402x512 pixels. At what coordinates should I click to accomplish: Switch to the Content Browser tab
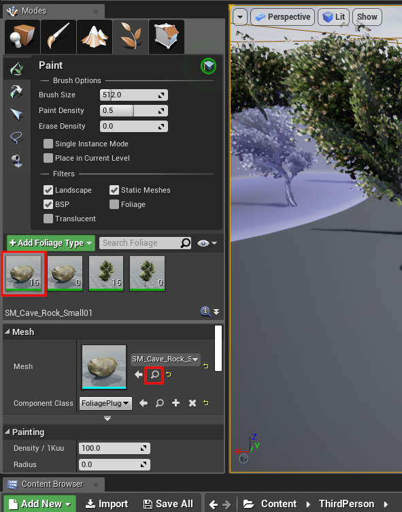coord(54,484)
